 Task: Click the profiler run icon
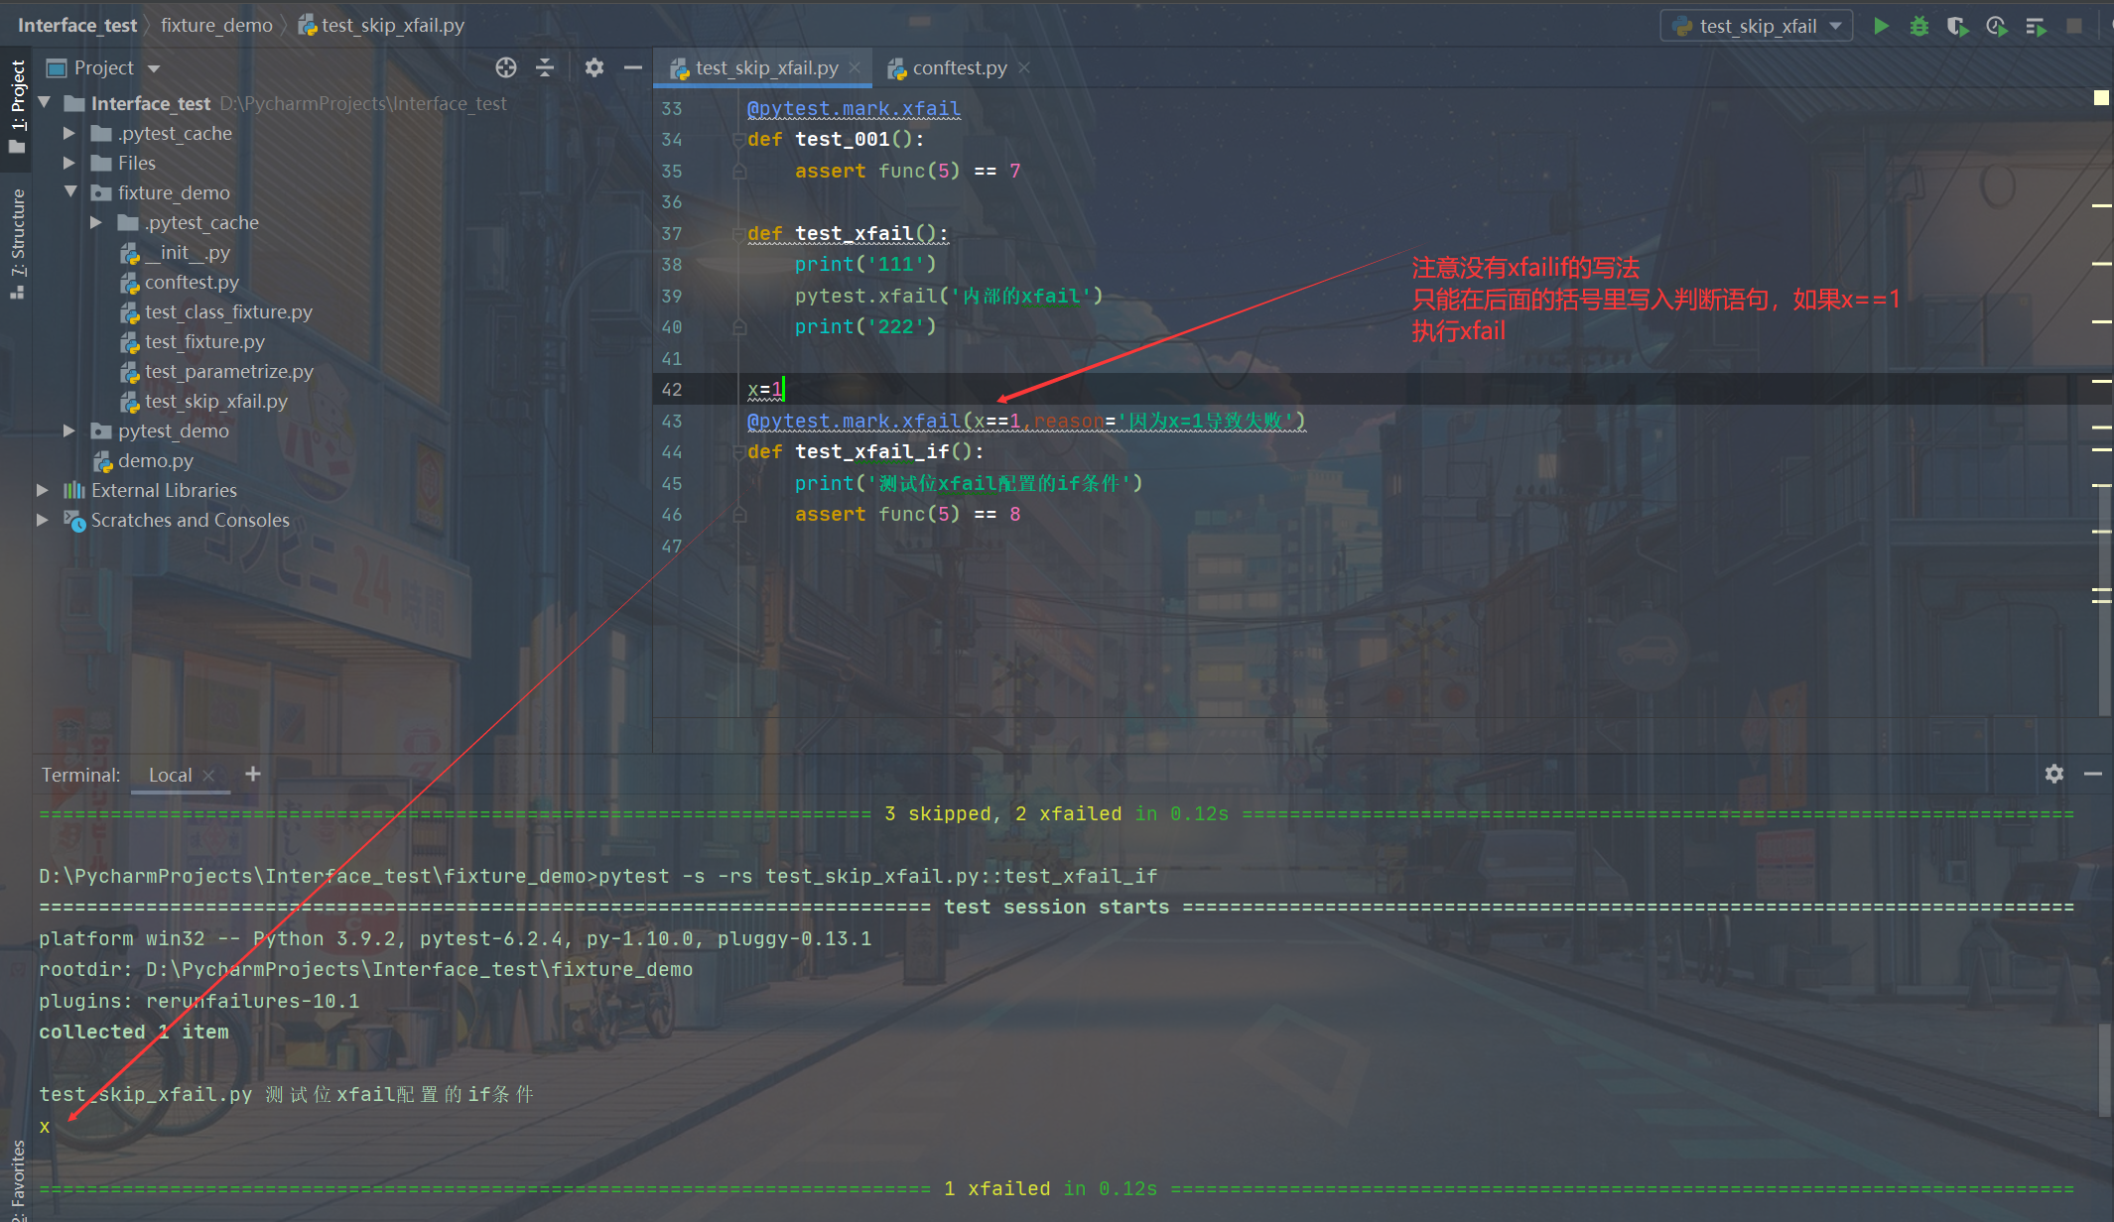[x=1996, y=26]
